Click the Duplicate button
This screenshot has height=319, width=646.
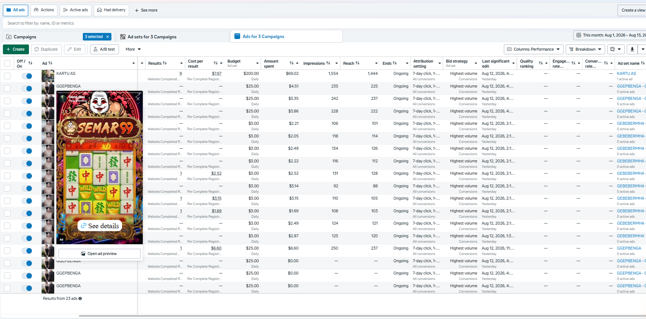pyautogui.click(x=46, y=49)
